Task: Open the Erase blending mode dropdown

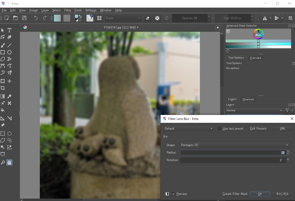Action: tap(123, 18)
